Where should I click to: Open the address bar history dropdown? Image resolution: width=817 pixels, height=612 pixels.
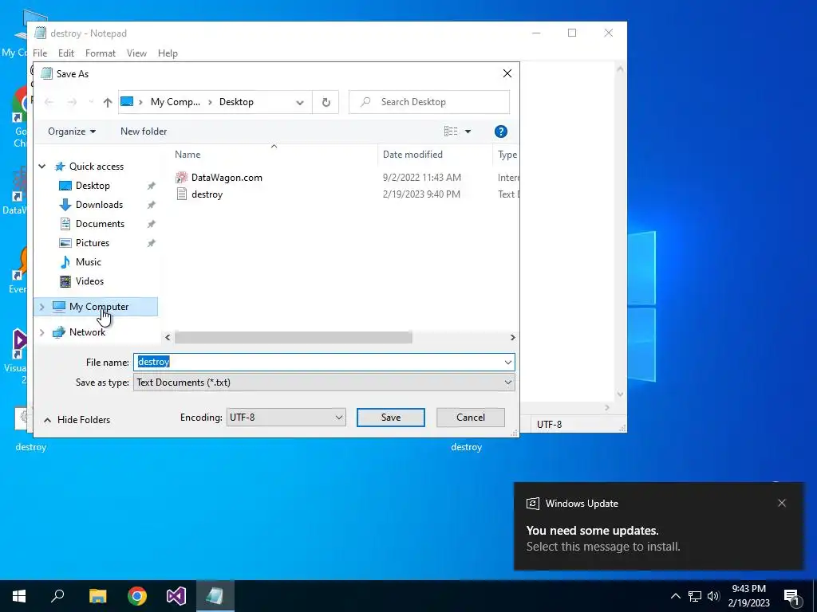pyautogui.click(x=300, y=102)
